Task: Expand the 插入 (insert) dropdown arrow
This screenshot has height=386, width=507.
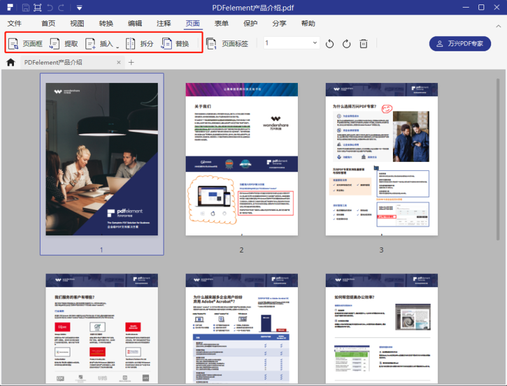Action: click(x=117, y=46)
